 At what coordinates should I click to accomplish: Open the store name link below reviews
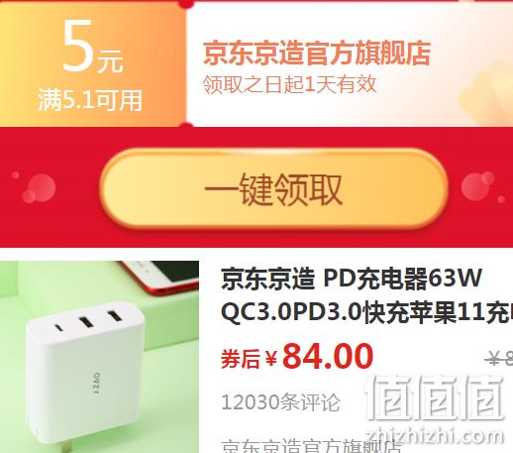[312, 445]
